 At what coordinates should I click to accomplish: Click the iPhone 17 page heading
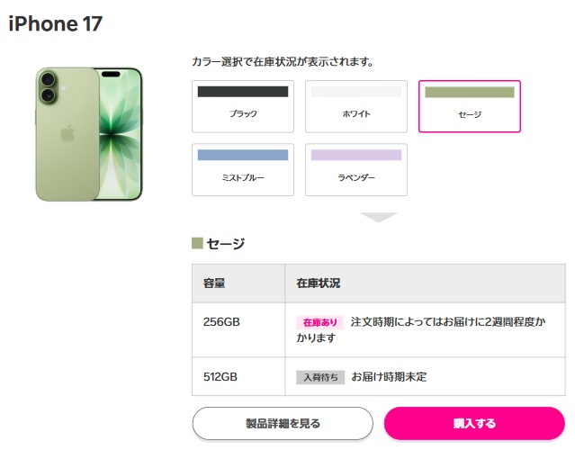(56, 24)
